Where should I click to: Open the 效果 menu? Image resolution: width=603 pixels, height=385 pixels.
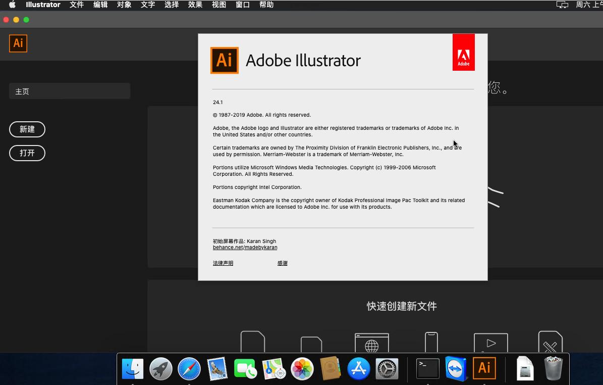tap(195, 5)
